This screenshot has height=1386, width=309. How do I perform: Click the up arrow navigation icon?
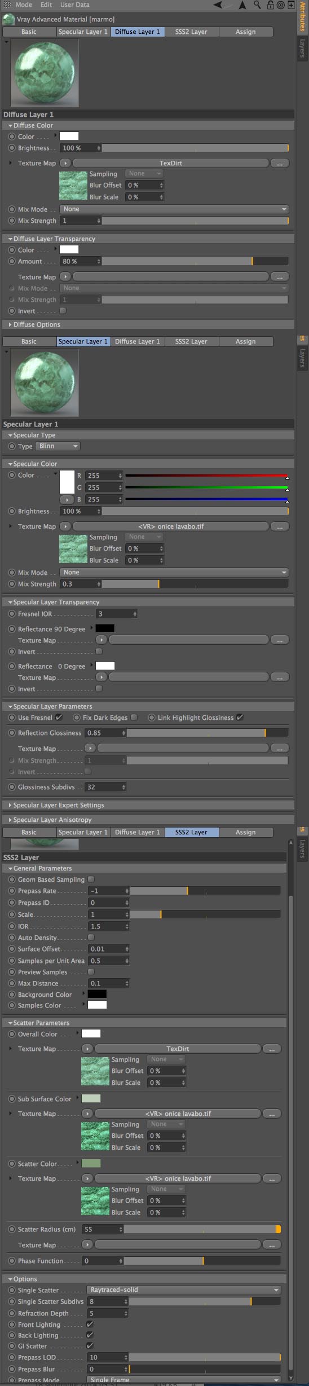[x=242, y=5]
